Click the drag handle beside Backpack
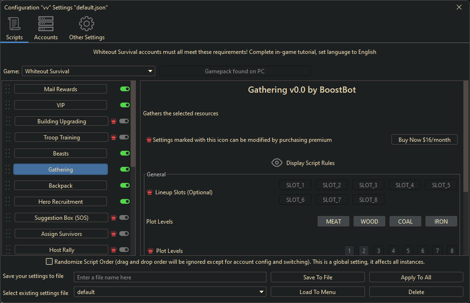The image size is (470, 303). point(8,185)
